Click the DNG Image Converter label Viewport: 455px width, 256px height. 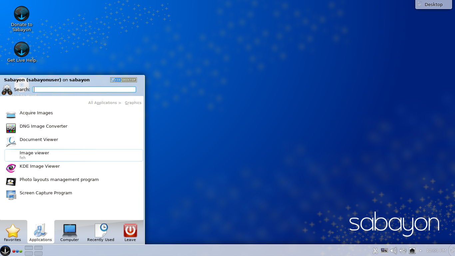pyautogui.click(x=44, y=126)
